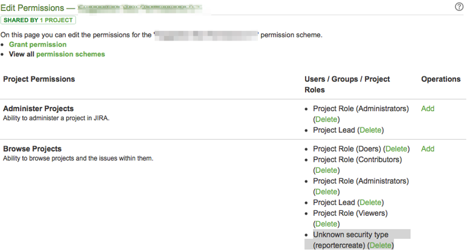Click the Shared by 1 Project badge

[x=39, y=20]
